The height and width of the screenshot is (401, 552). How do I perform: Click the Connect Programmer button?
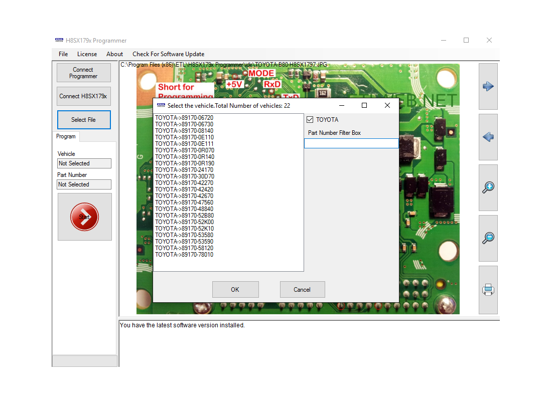pos(84,73)
